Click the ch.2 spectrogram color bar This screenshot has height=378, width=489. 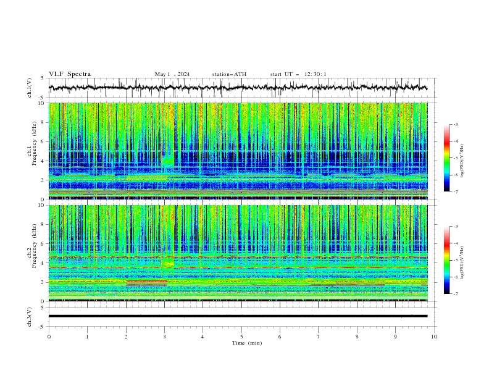tap(447, 260)
